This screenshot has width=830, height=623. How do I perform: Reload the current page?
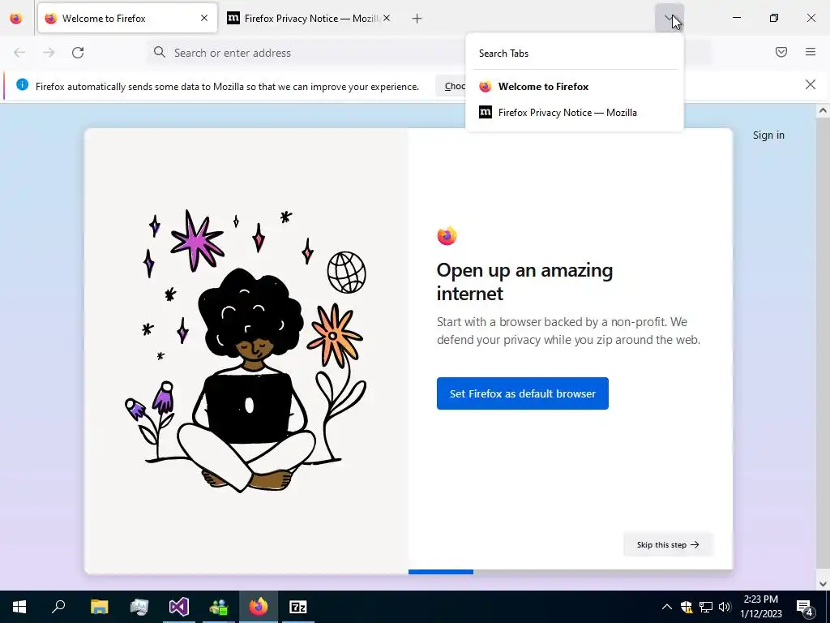tap(78, 53)
